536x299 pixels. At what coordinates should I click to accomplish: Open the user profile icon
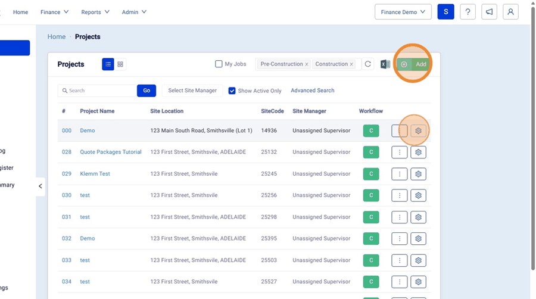coord(510,12)
